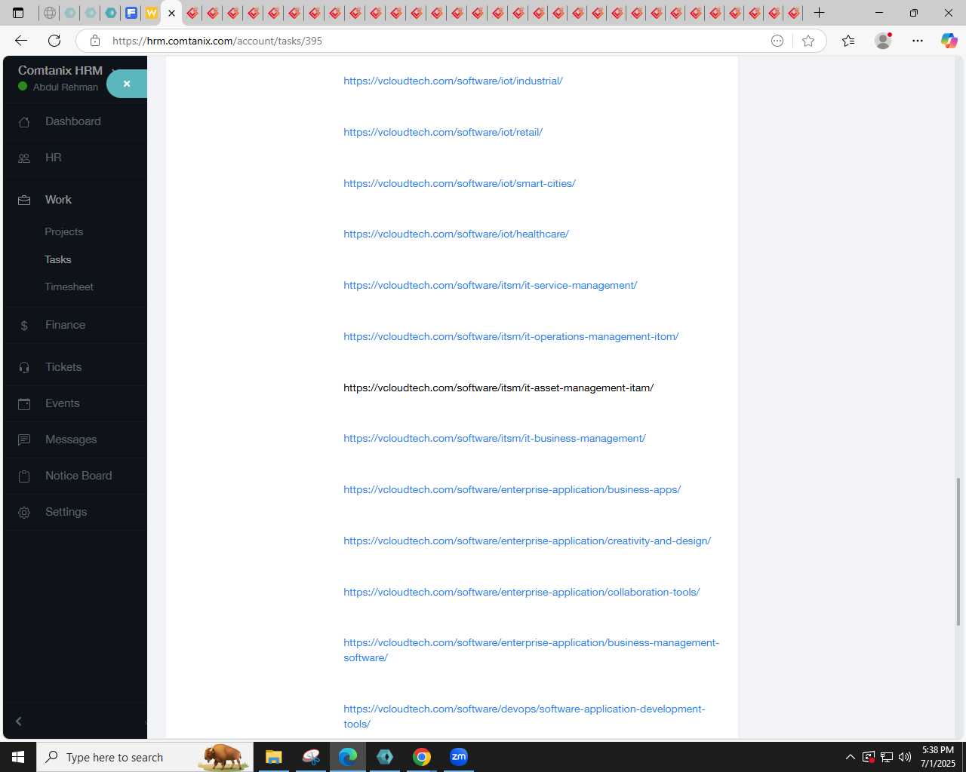
Task: Open the iot/industrial link
Action: [453, 81]
